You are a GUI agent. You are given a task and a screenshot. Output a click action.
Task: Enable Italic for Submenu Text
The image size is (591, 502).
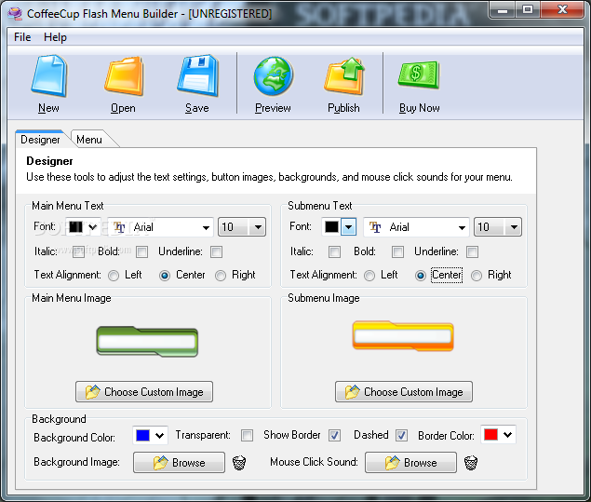(334, 251)
